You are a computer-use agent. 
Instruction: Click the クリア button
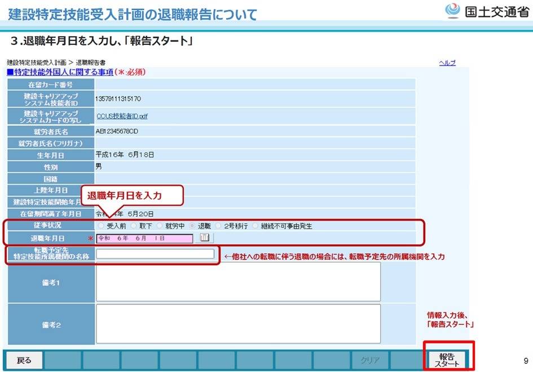370,360
